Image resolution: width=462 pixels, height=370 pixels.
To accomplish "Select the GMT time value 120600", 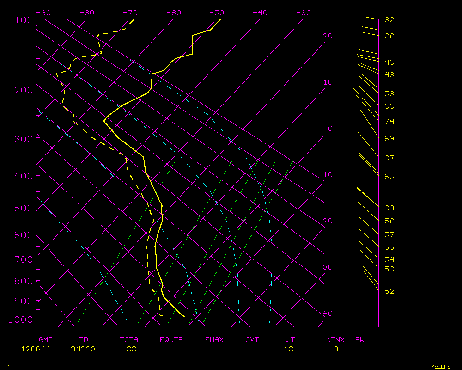I will pos(36,349).
